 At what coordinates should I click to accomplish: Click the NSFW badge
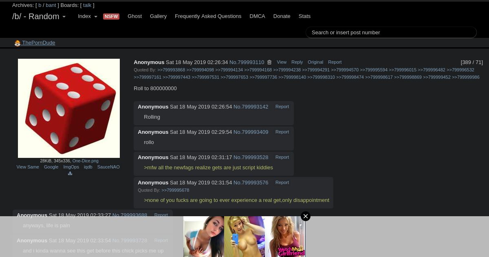(x=111, y=16)
